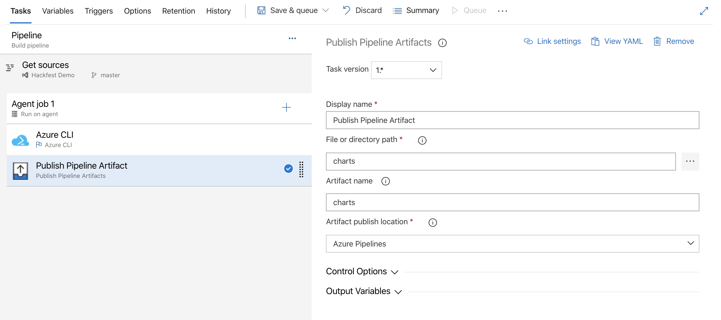Click the Get sources list icon
This screenshot has height=320, width=721.
point(10,68)
